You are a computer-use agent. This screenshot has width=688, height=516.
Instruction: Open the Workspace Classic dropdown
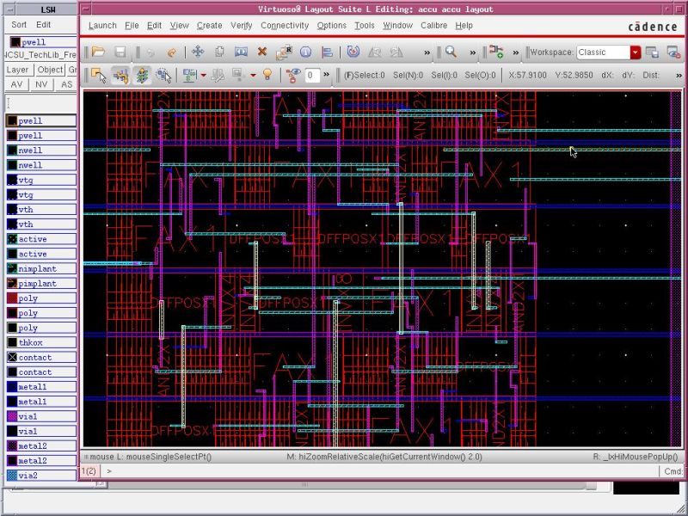pyautogui.click(x=636, y=53)
